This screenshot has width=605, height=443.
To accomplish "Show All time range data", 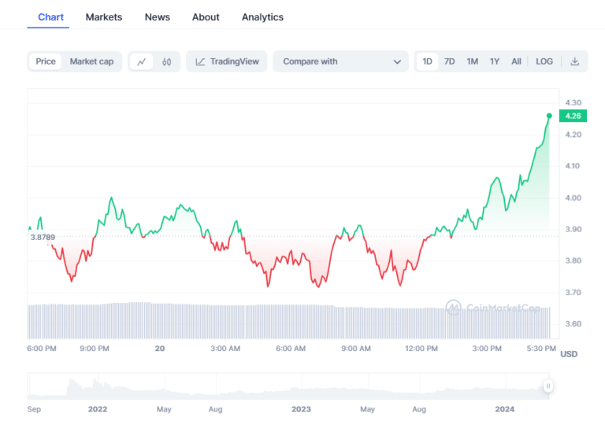I will 516,61.
